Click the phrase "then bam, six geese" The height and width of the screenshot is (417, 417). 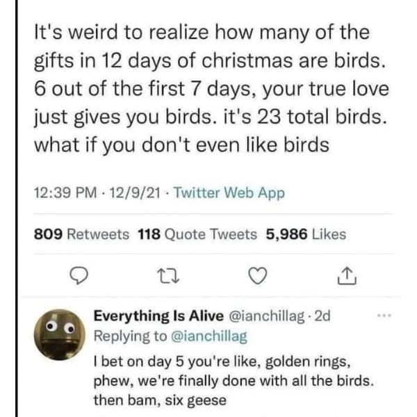[x=158, y=400]
